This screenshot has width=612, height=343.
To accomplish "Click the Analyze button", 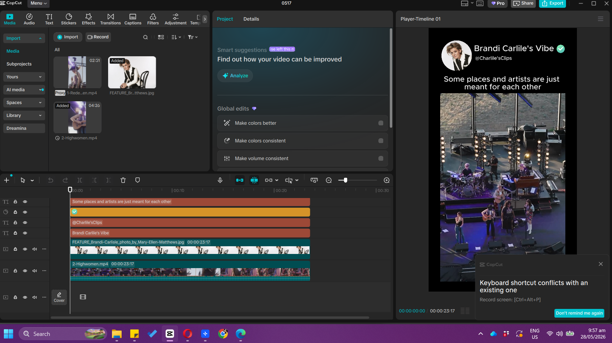I will coord(235,76).
